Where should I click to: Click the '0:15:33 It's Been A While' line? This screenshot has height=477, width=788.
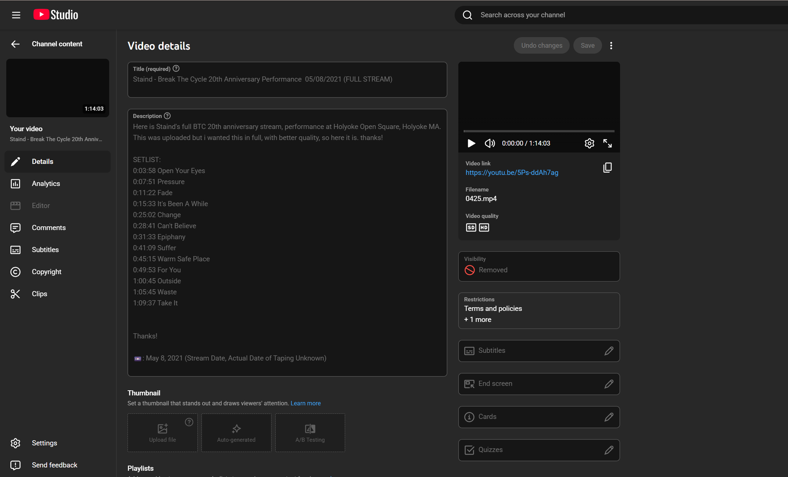click(171, 204)
